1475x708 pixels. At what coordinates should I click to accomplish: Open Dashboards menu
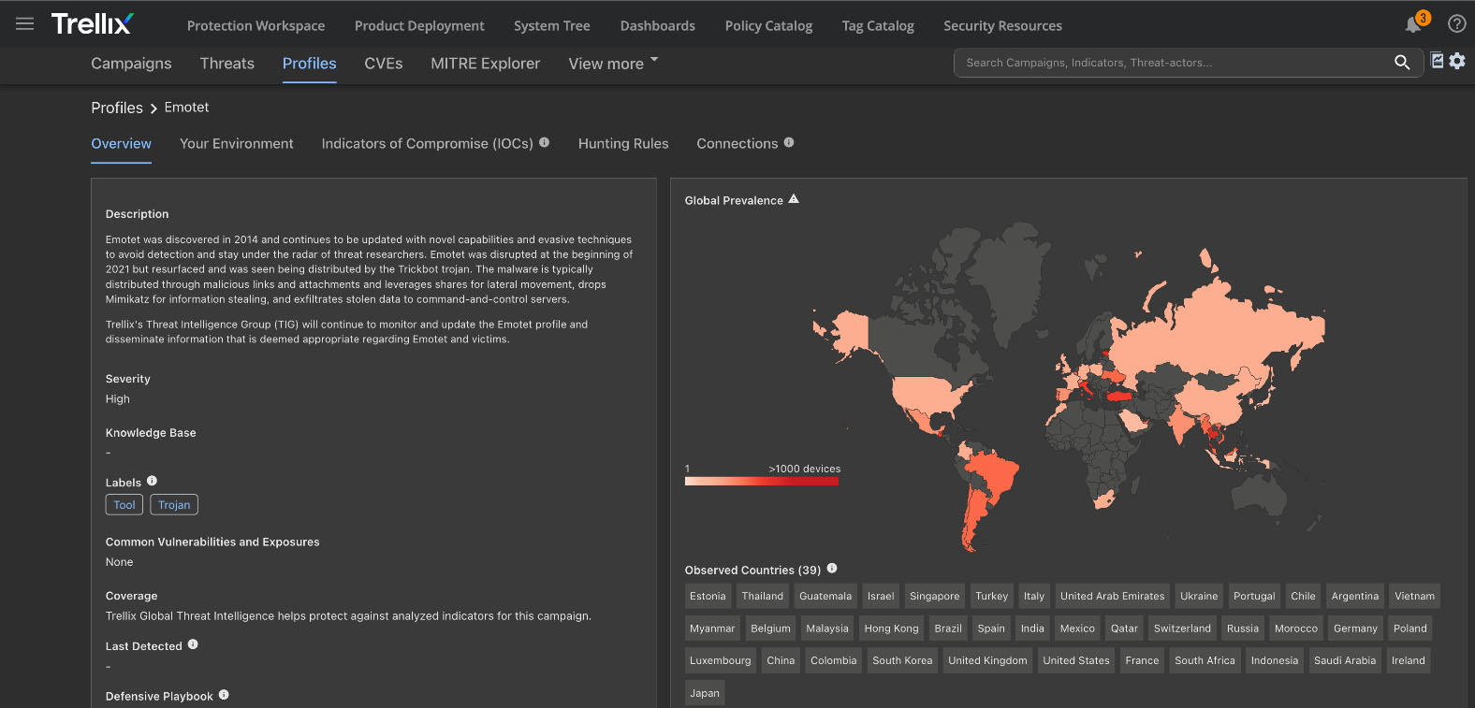(658, 26)
